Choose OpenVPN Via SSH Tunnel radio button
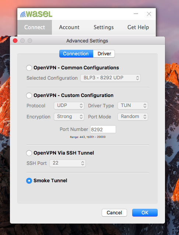Screen dimensions: 179x235 tap(29, 153)
